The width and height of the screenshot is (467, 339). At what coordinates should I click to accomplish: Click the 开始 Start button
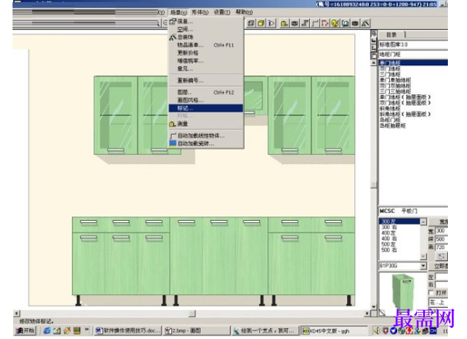pyautogui.click(x=26, y=330)
